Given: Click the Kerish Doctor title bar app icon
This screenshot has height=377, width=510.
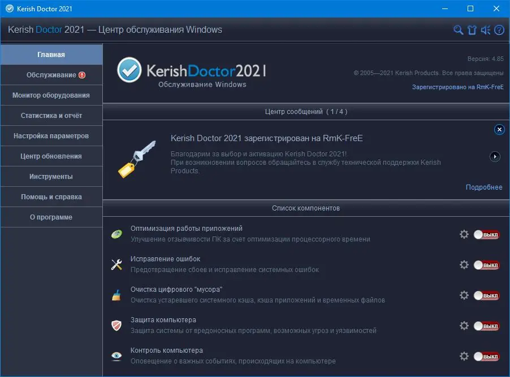Looking at the screenshot, I should [10, 9].
